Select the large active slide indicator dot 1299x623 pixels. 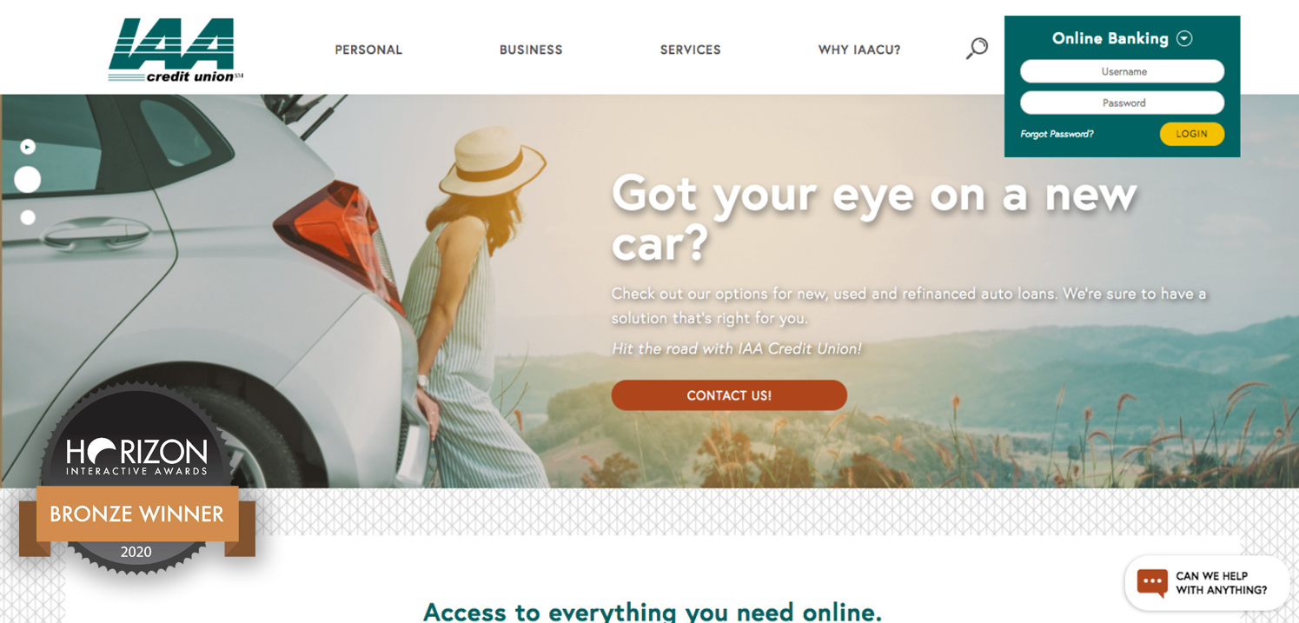28,180
